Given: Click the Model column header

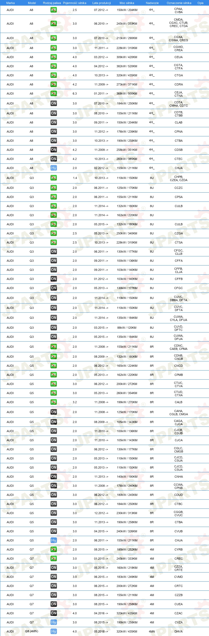Looking at the screenshot, I should 32,3.
